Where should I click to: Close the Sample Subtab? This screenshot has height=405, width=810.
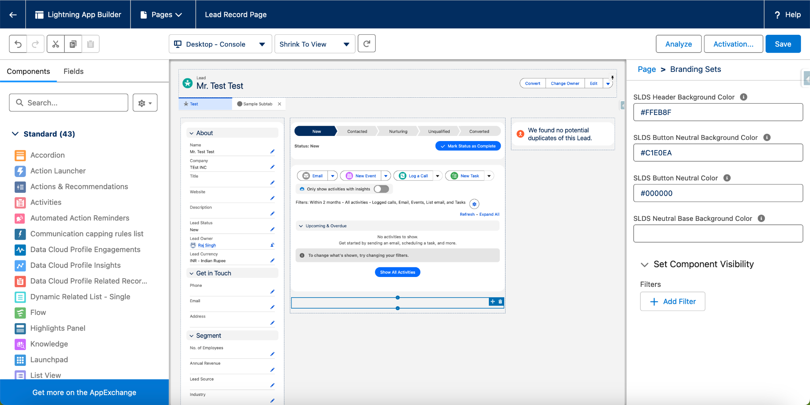pos(280,104)
